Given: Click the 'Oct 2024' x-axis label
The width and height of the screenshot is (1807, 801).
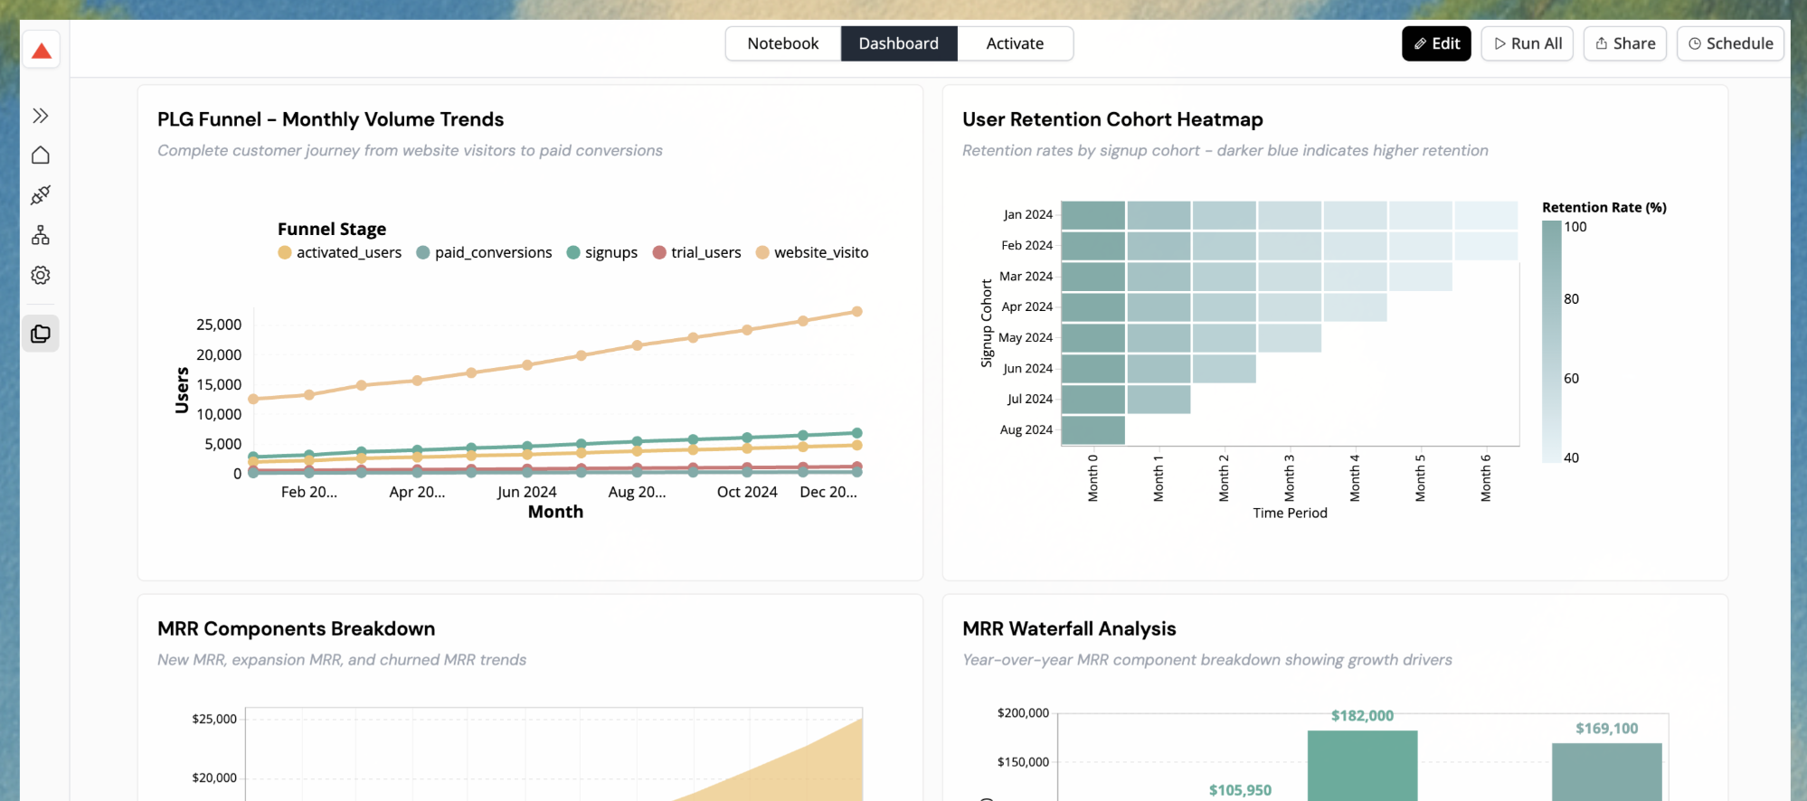Looking at the screenshot, I should (747, 492).
